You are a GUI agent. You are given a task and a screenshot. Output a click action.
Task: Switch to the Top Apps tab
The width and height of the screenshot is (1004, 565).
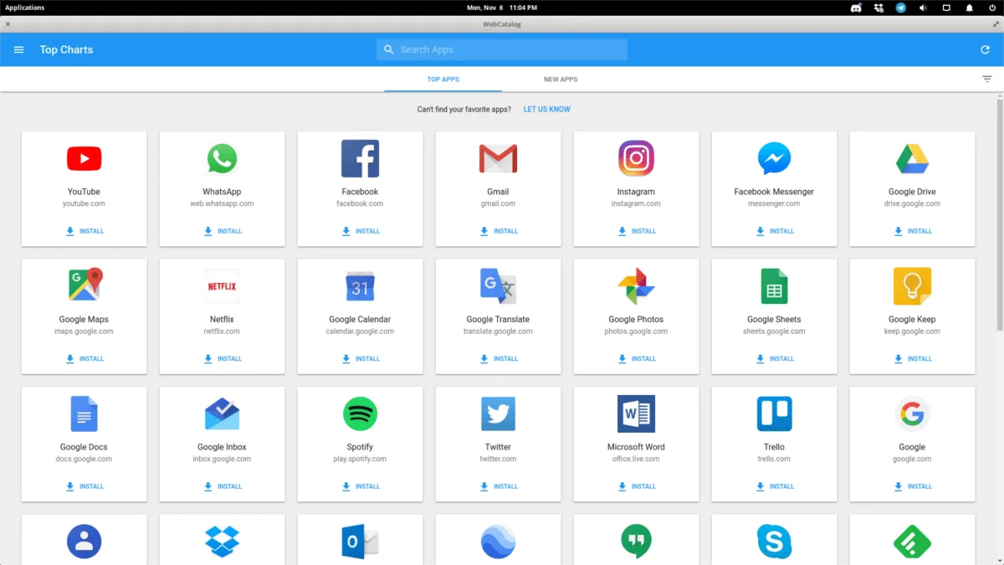[x=443, y=80]
